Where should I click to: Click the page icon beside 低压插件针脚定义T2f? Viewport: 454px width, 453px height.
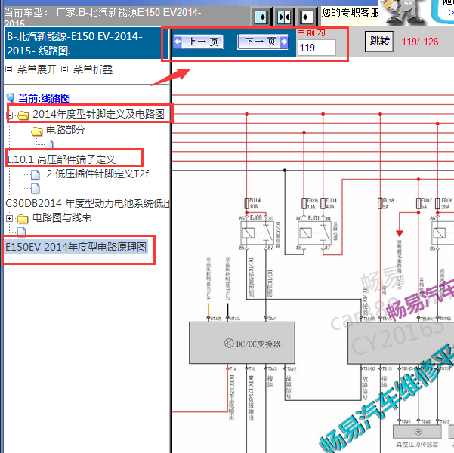[36, 174]
